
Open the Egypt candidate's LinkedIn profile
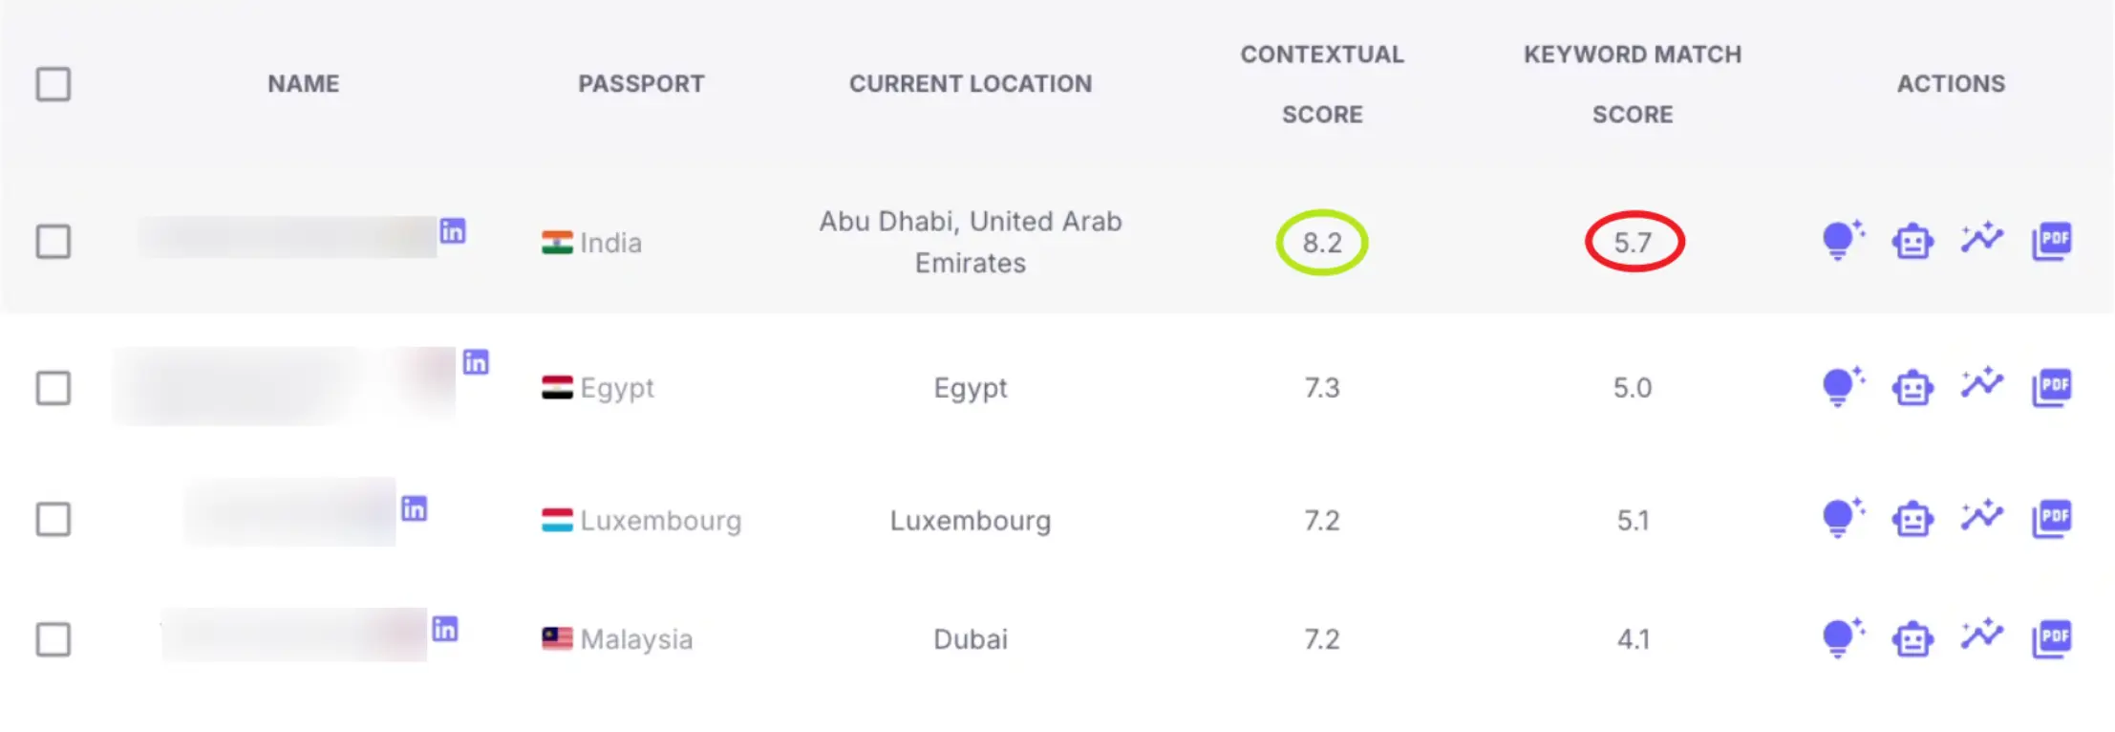click(x=475, y=362)
